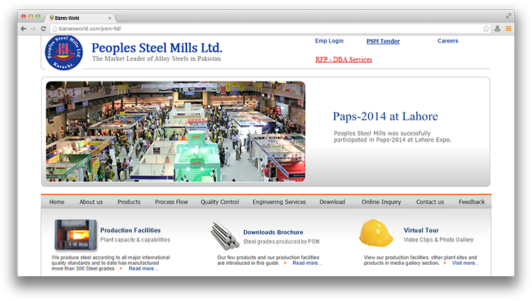Image resolution: width=532 pixels, height=301 pixels.
Task: Go to Quality Control menu item
Action: (220, 202)
